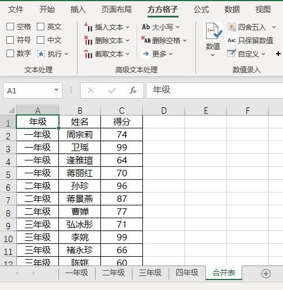Switch to the 公式 ribbon tab

(201, 9)
